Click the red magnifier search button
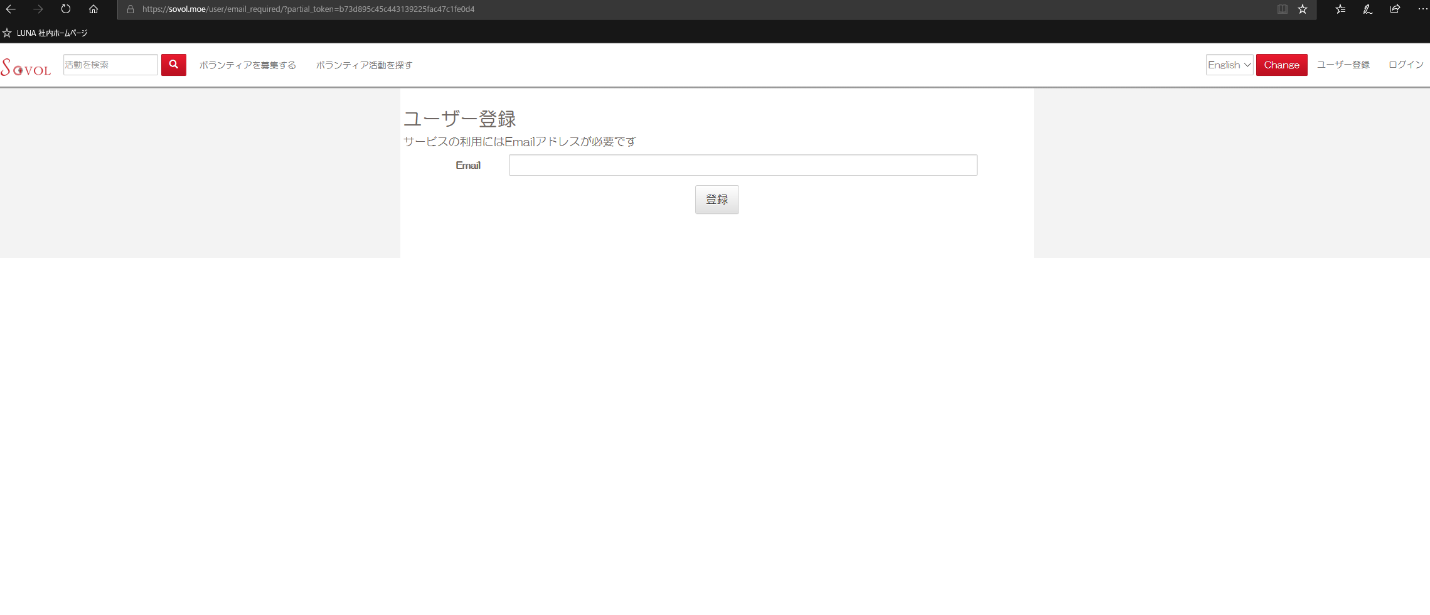Screen dimensions: 1430x615 [174, 65]
